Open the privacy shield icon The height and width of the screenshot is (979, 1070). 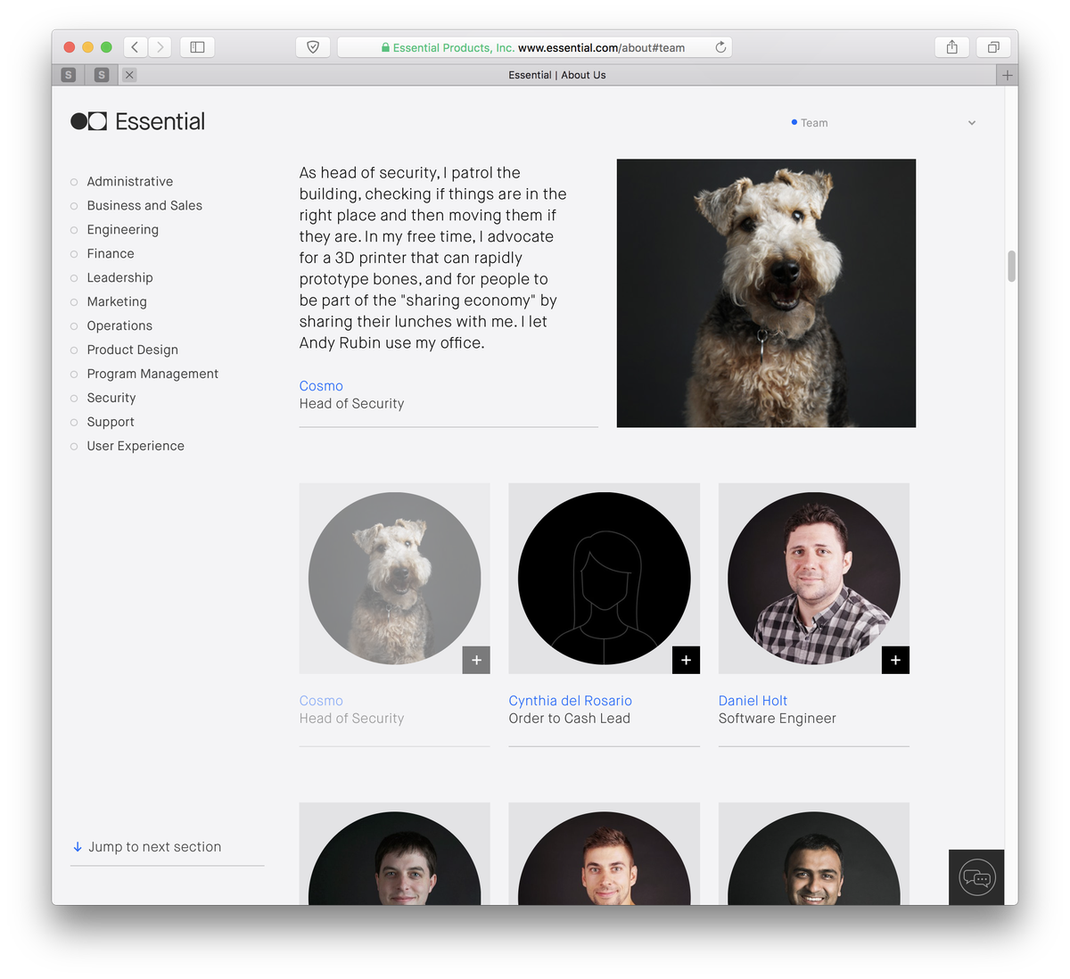(313, 47)
